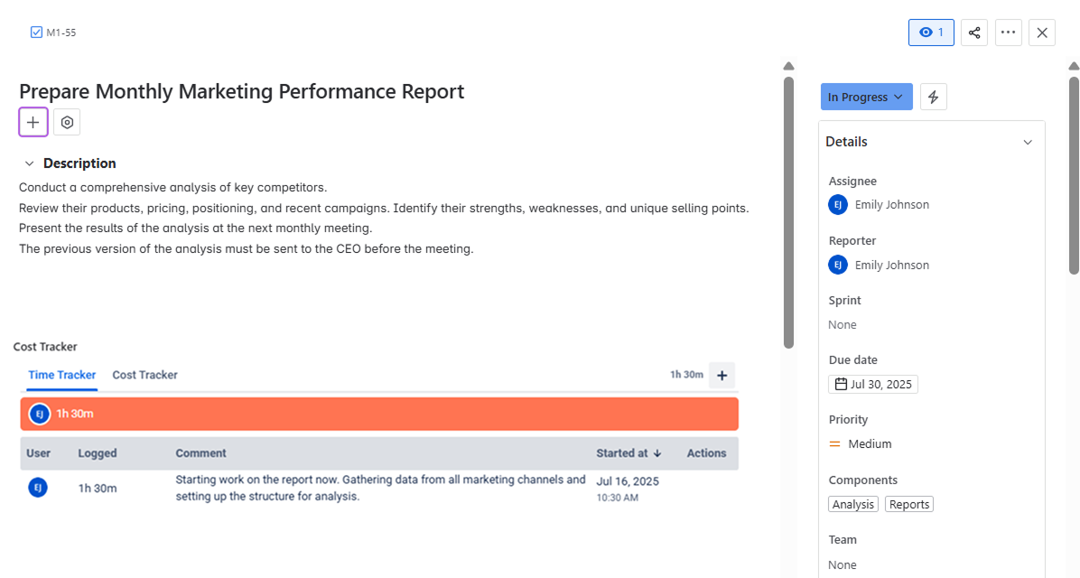This screenshot has height=578, width=1080.
Task: Collapse the Details panel chevron
Action: pyautogui.click(x=1028, y=143)
